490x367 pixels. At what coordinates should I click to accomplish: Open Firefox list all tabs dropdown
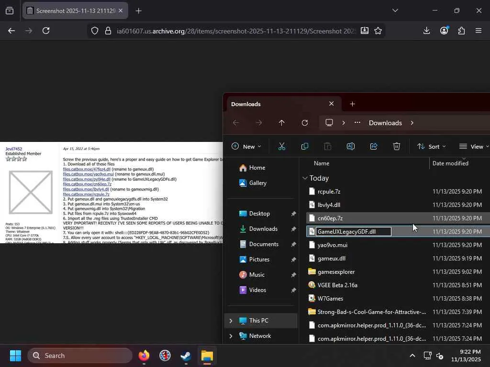[x=395, y=11]
